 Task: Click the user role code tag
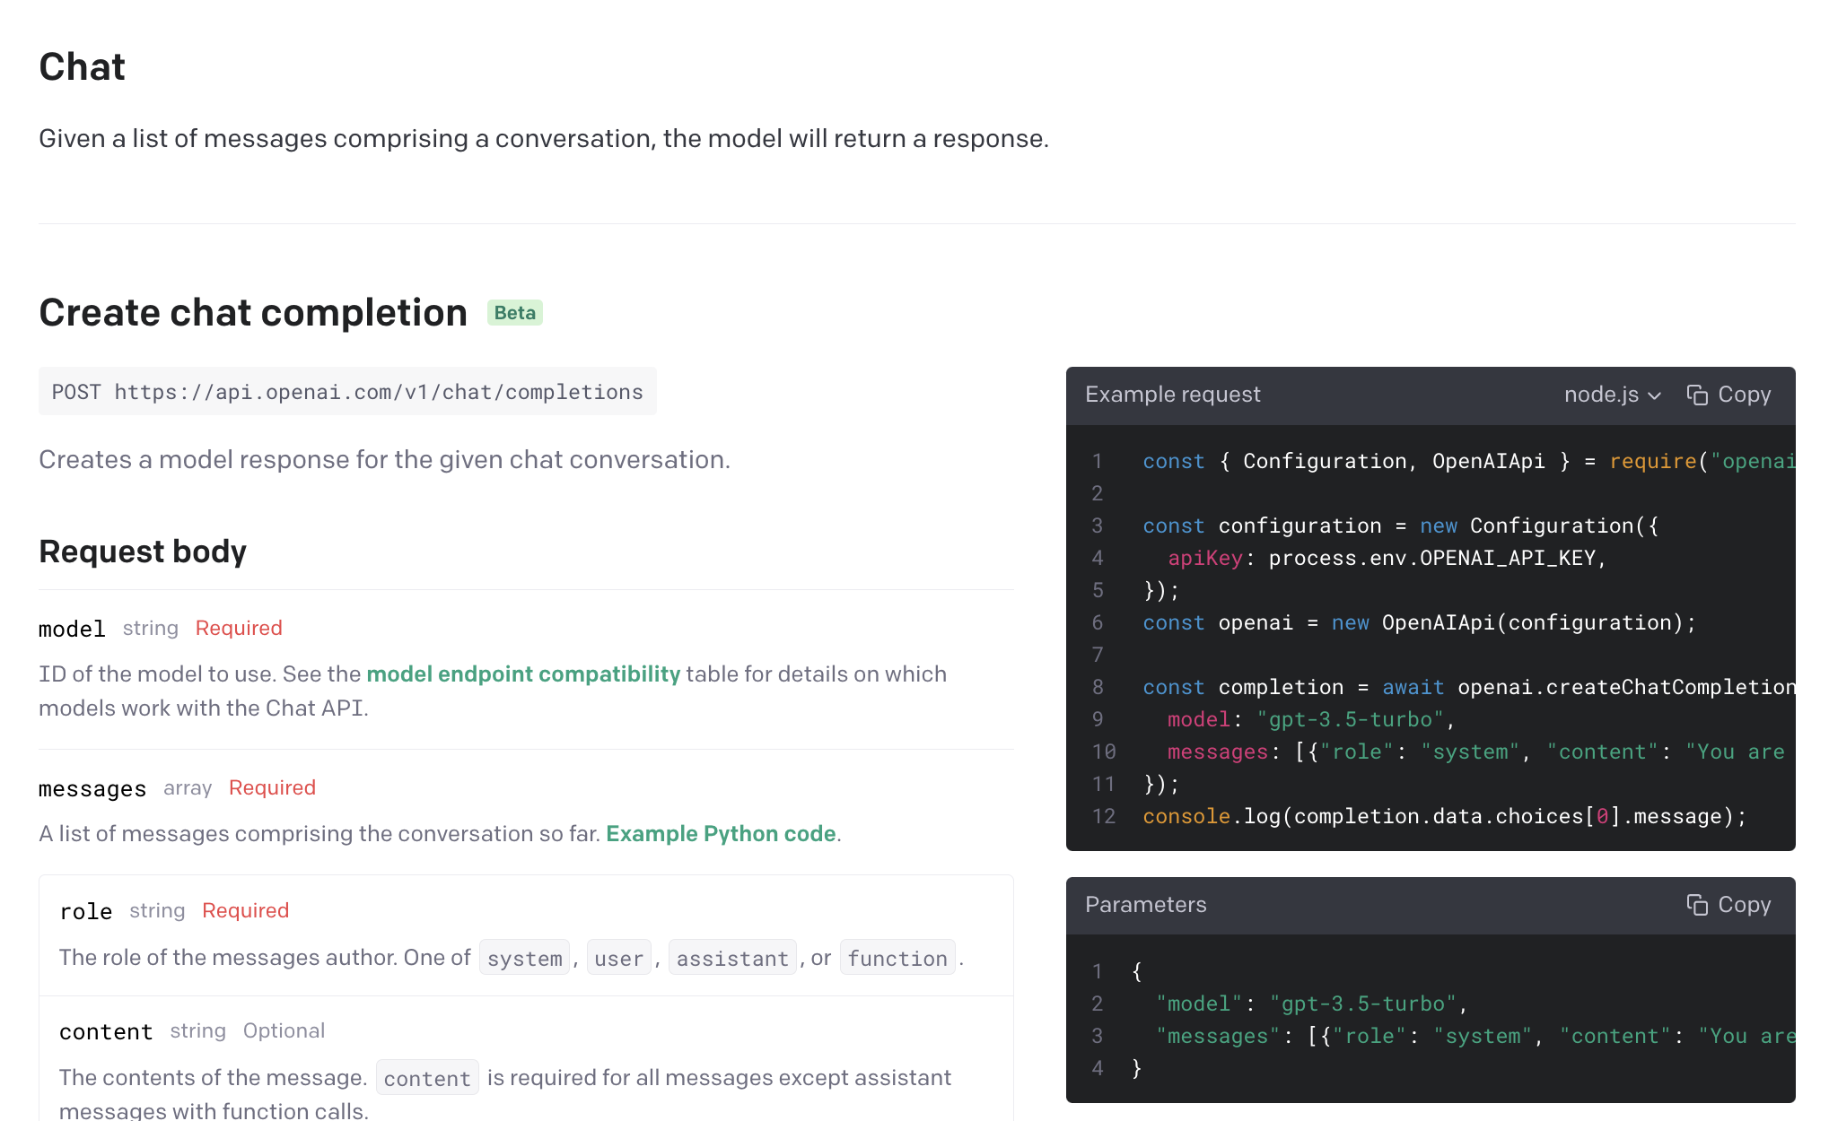tap(619, 959)
